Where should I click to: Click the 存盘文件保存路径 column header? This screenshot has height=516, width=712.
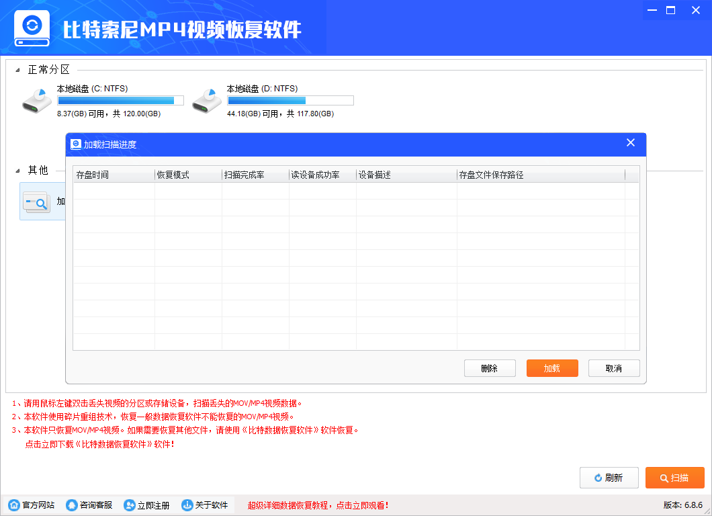point(541,175)
